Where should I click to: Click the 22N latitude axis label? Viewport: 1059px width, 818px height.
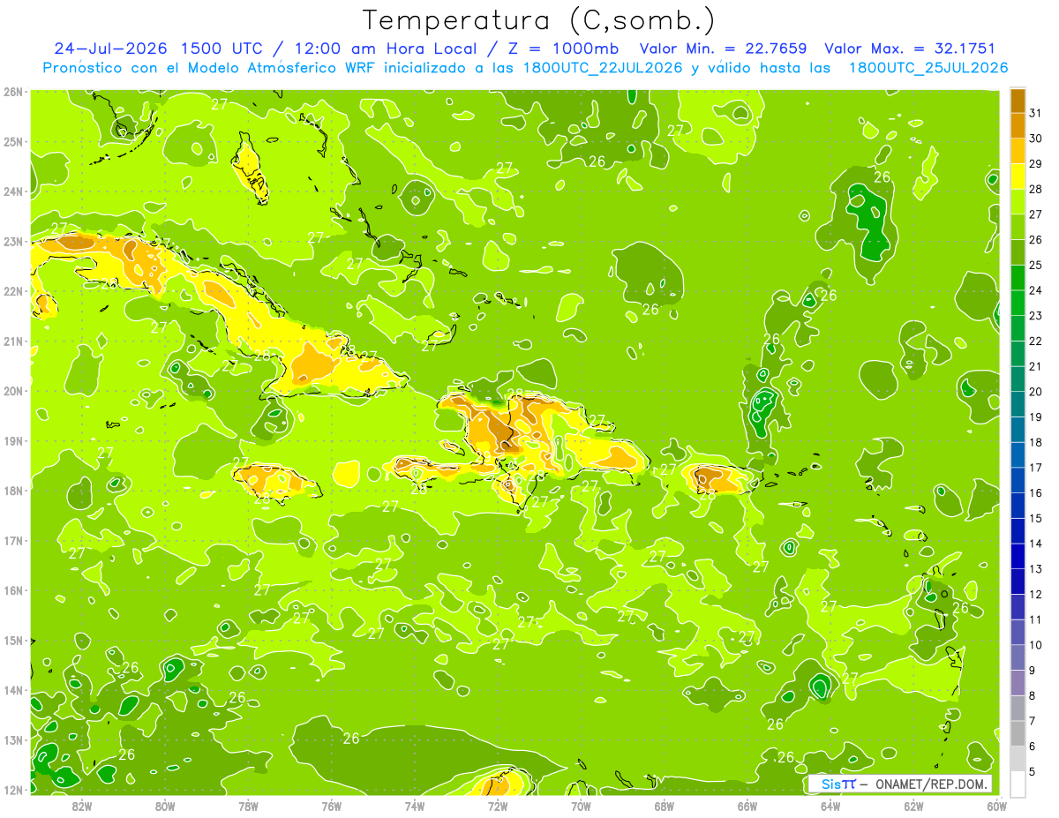pos(13,291)
